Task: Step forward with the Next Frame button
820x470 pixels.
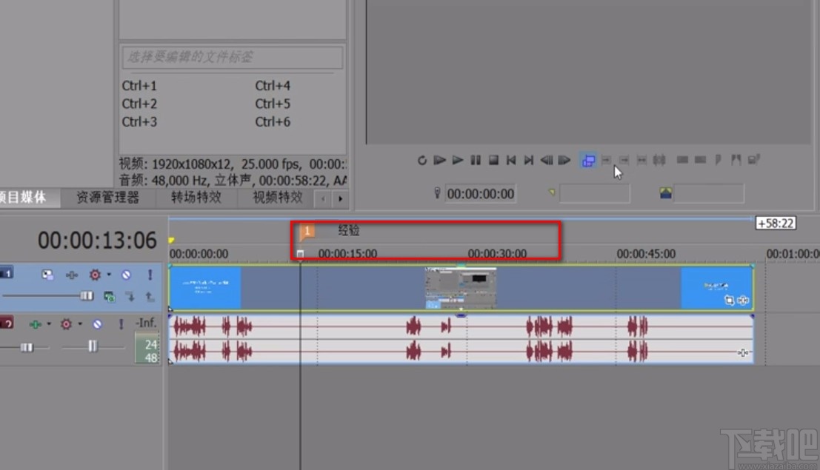Action: [564, 160]
